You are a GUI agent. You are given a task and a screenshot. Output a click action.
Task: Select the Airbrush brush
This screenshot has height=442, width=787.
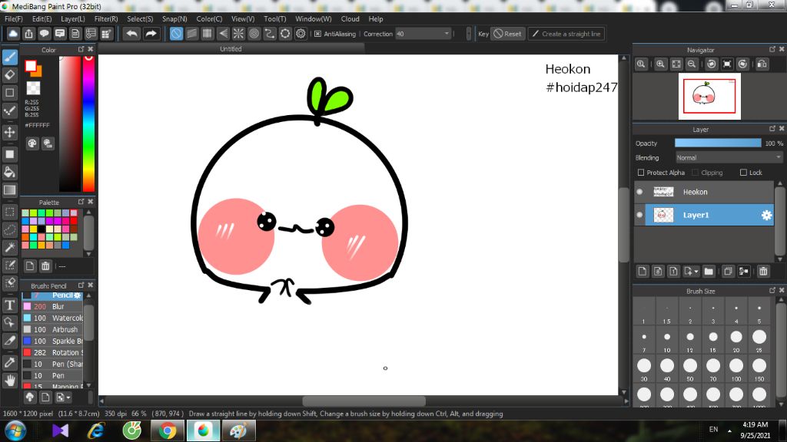click(52, 330)
